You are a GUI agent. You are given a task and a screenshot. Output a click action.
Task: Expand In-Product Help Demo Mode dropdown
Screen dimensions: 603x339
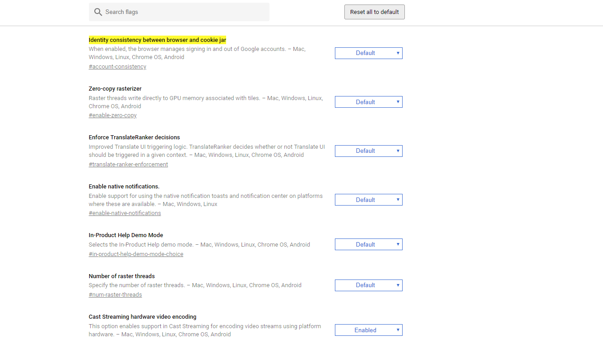[368, 244]
